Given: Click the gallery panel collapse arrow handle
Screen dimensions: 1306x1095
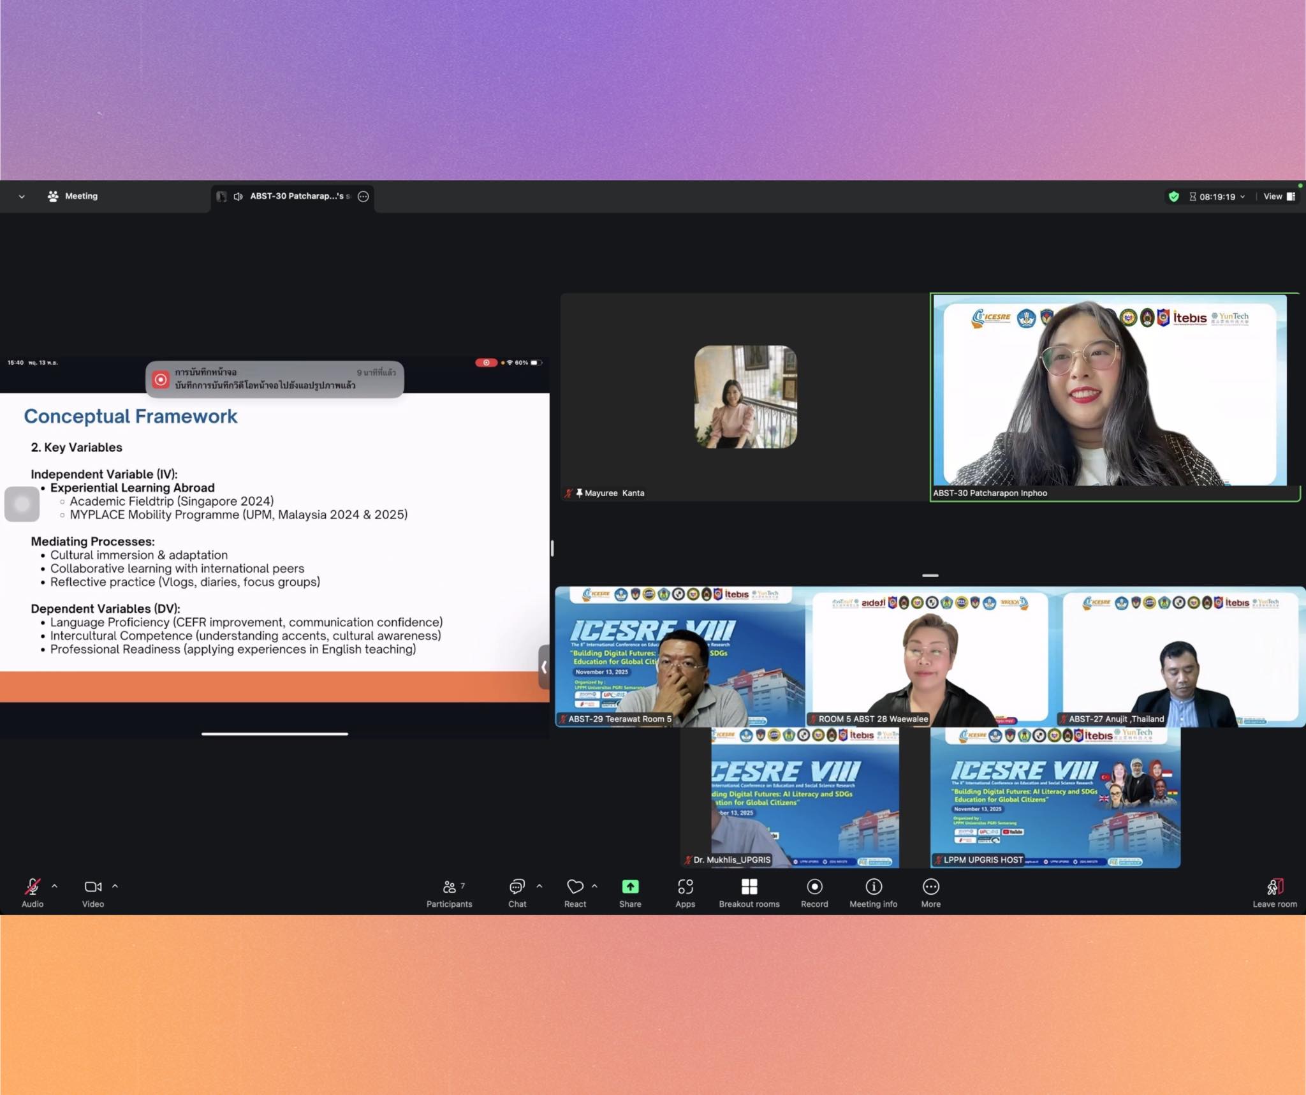Looking at the screenshot, I should (543, 666).
